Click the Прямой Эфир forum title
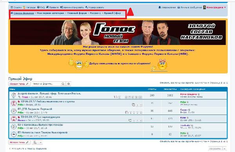Screen dimensions: 235x152 click(20, 79)
